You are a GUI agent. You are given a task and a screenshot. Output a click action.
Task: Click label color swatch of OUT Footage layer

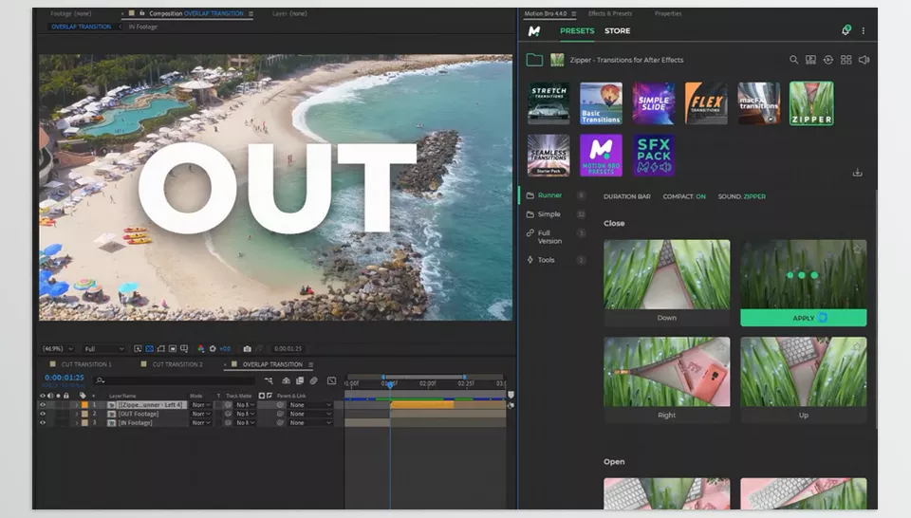[84, 414]
